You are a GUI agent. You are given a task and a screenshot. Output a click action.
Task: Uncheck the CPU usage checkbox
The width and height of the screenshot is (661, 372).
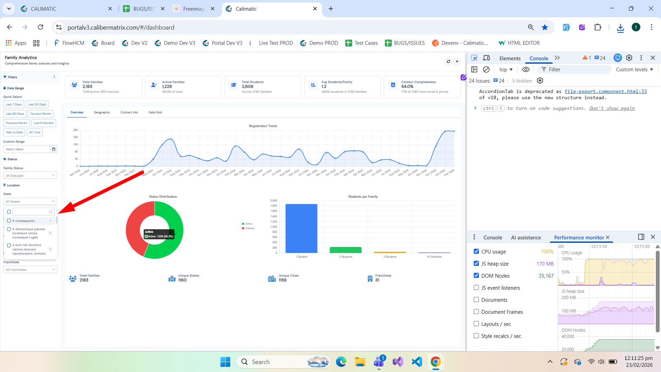click(x=476, y=251)
